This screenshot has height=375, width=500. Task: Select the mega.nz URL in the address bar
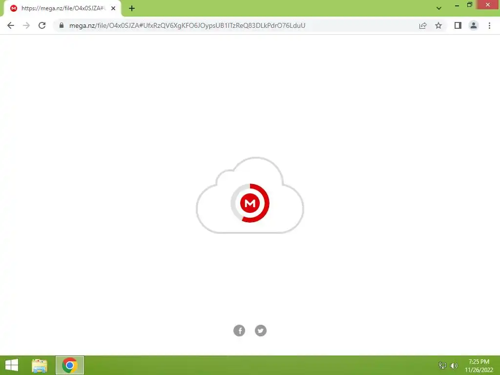pos(187,25)
